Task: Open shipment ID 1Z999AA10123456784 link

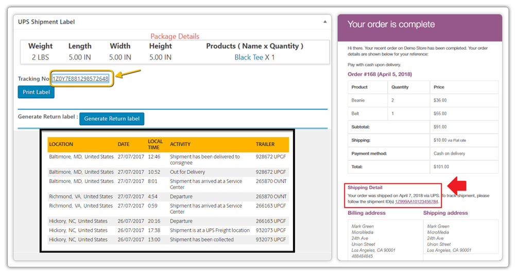Action: (417, 202)
